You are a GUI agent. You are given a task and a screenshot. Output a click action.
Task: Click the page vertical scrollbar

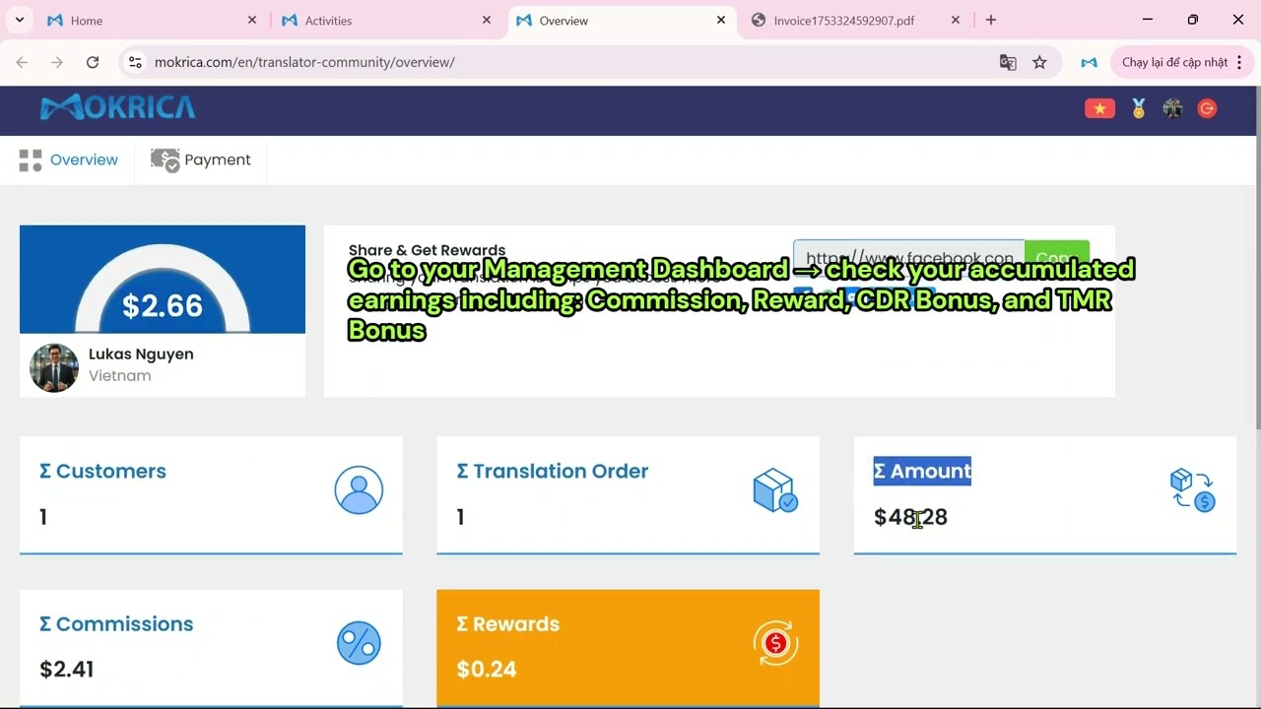pos(1256,259)
